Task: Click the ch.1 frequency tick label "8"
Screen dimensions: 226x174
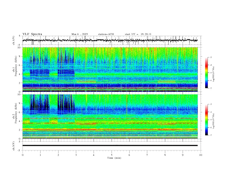Action: click(x=20, y=56)
